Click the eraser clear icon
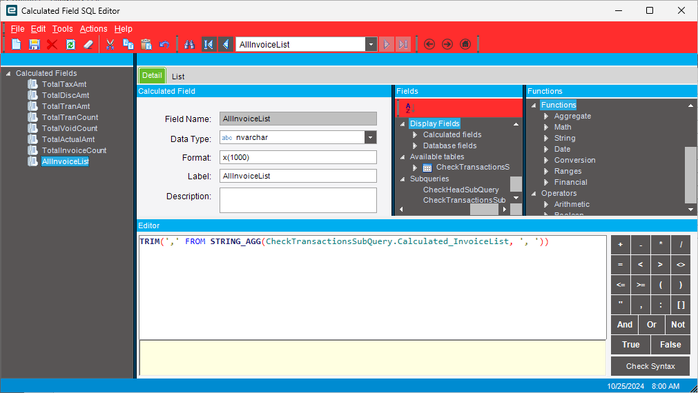This screenshot has height=393, width=698. click(88, 44)
